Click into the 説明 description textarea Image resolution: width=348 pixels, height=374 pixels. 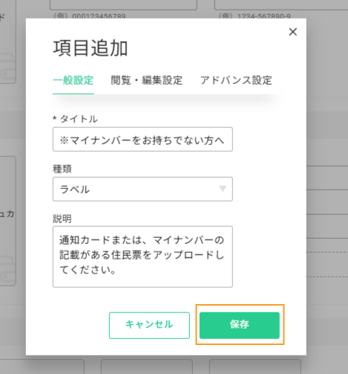click(x=142, y=257)
